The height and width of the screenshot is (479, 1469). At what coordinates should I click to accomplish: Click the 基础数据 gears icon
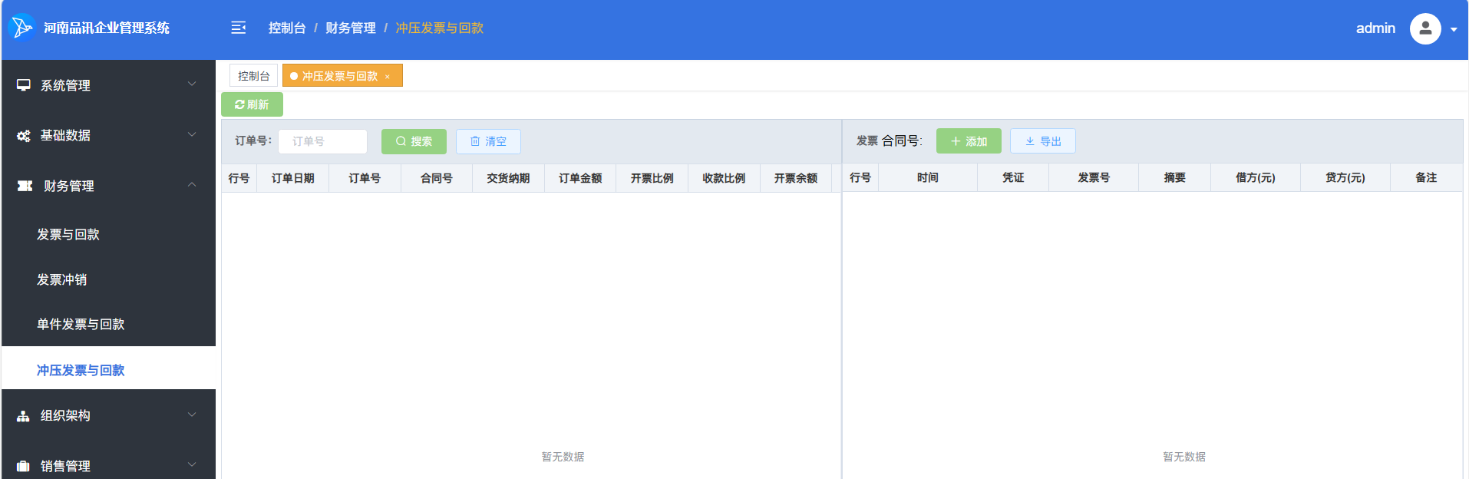pos(24,136)
